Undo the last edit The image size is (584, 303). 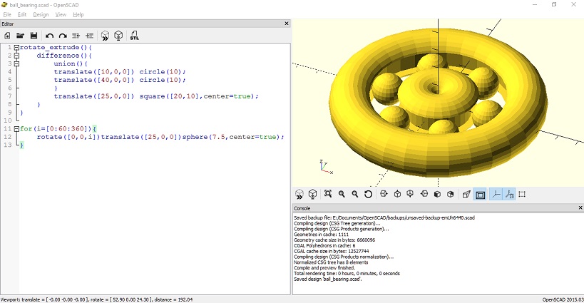pyautogui.click(x=49, y=36)
